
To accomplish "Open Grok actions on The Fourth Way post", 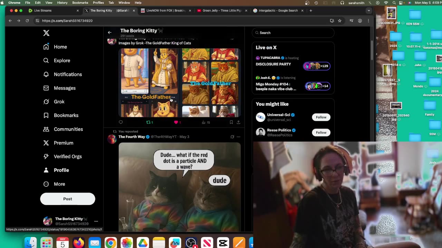I will click(x=232, y=137).
